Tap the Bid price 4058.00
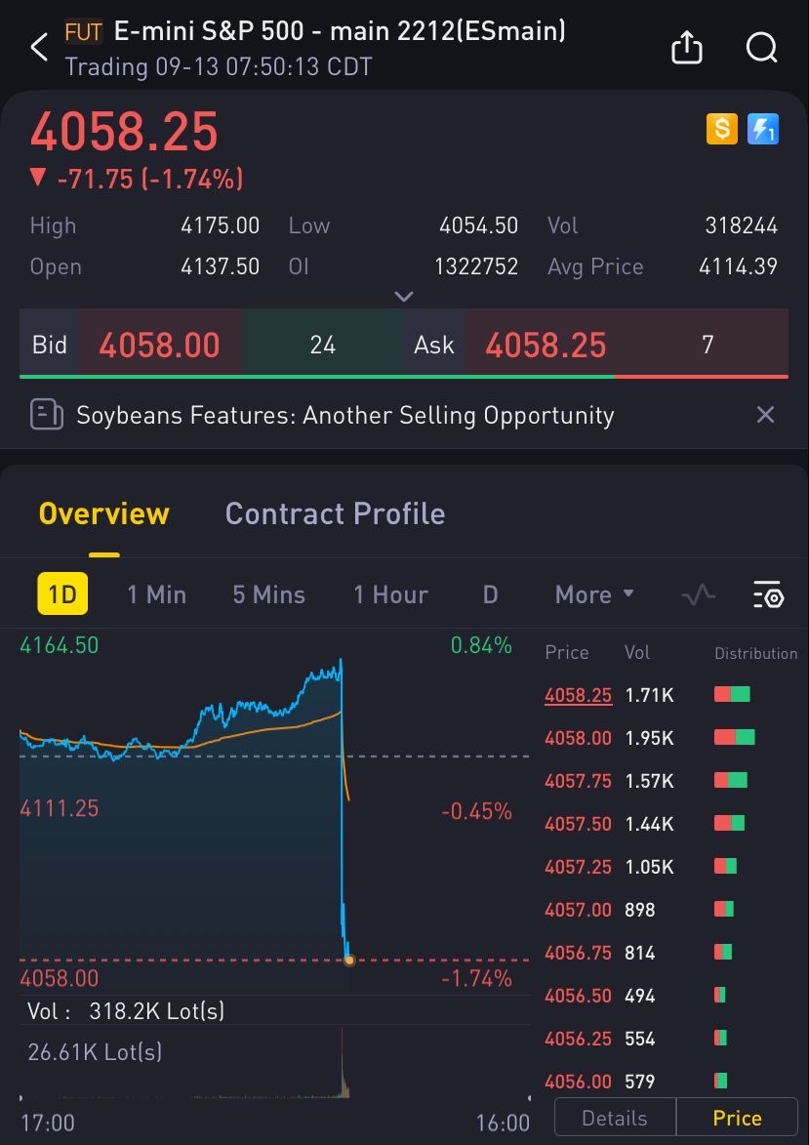The image size is (809, 1145). pyautogui.click(x=159, y=345)
